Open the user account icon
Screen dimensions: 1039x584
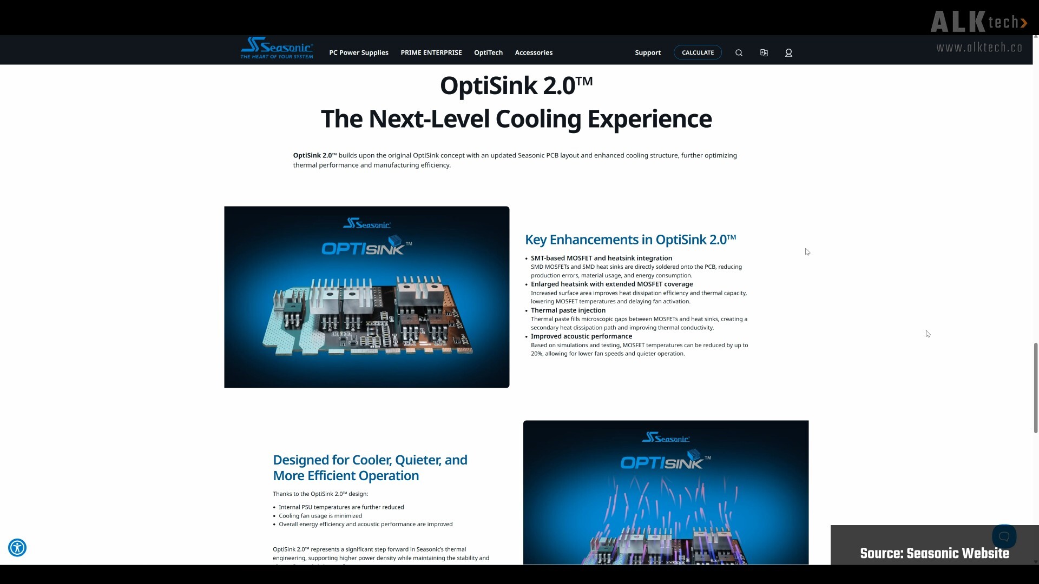pos(788,53)
